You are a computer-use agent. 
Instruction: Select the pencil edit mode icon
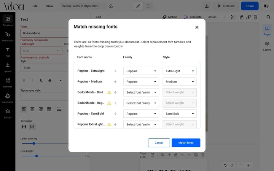click(138, 6)
